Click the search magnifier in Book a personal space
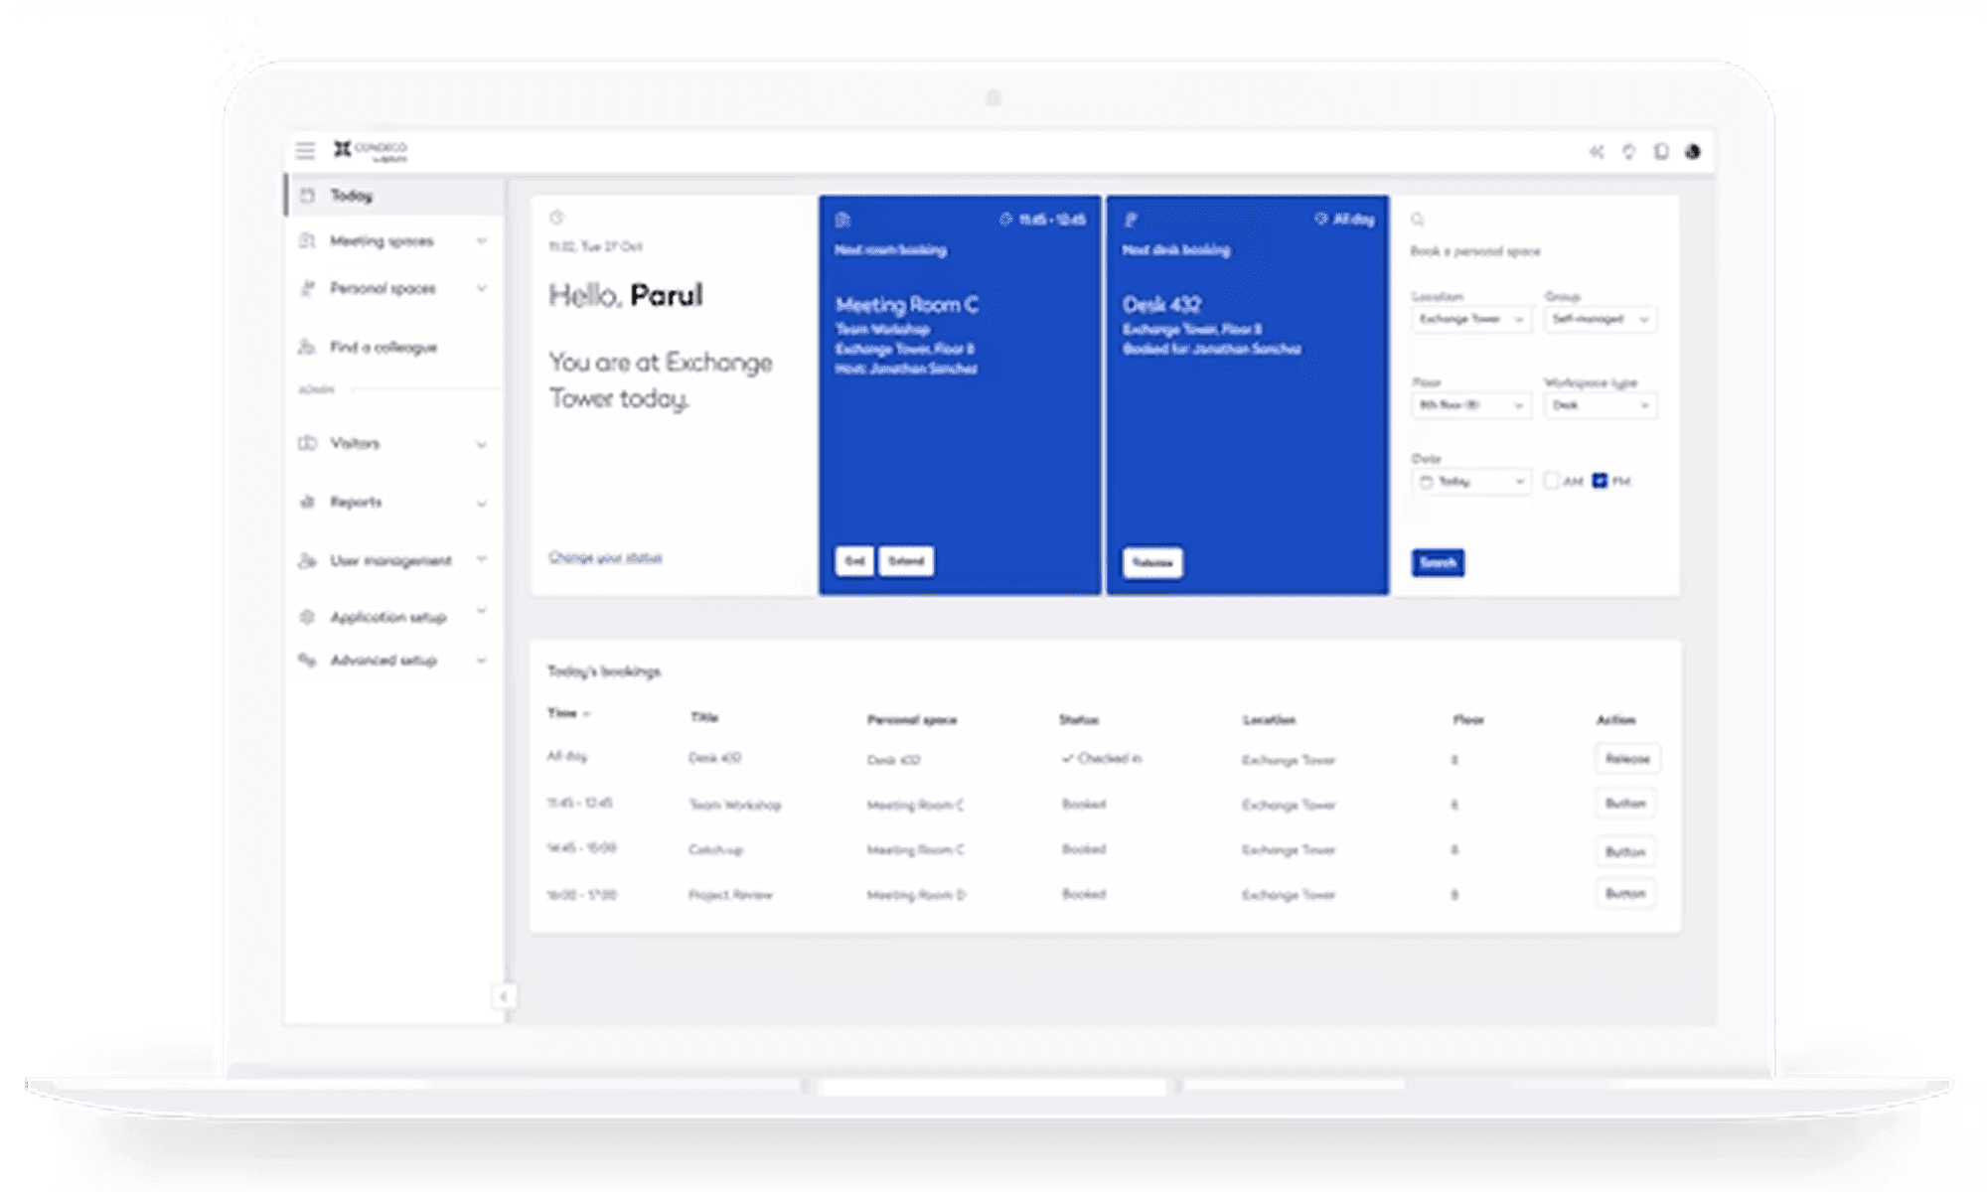 (x=1417, y=219)
